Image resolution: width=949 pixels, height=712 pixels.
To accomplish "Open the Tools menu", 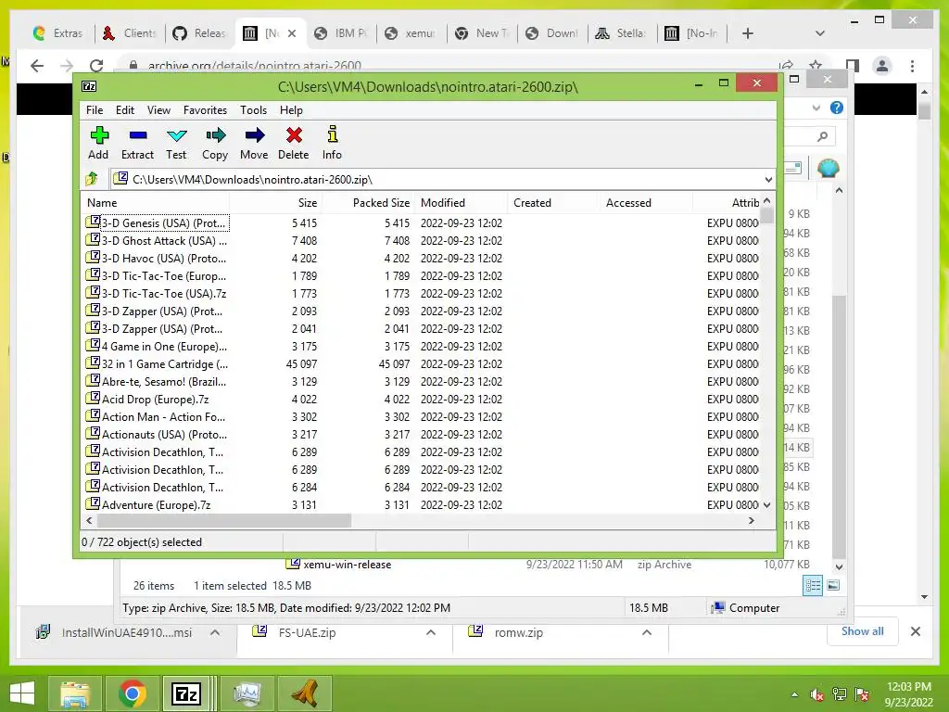I will pos(253,110).
